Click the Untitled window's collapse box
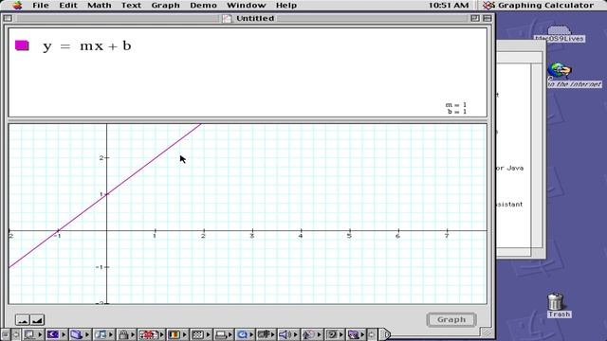 (487, 18)
